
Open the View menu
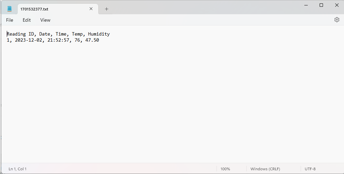point(45,20)
